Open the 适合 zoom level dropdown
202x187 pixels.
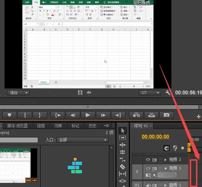click(x=18, y=93)
